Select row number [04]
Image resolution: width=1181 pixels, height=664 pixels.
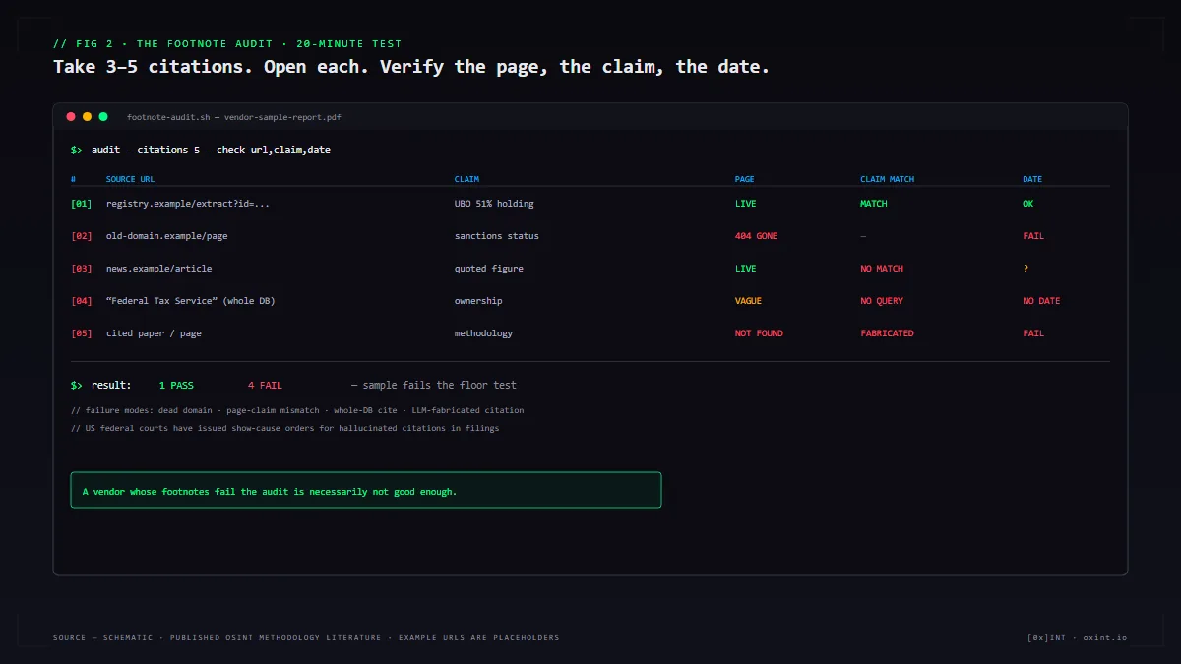82,301
